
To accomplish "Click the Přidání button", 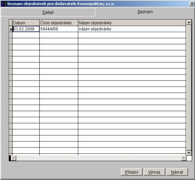I will point(131,172).
